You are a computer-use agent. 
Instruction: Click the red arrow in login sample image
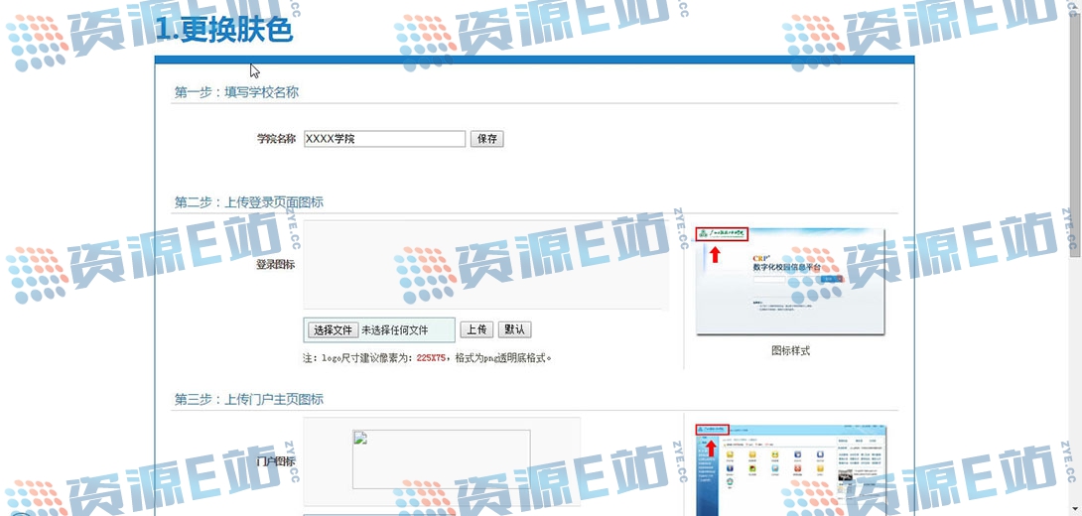point(715,254)
